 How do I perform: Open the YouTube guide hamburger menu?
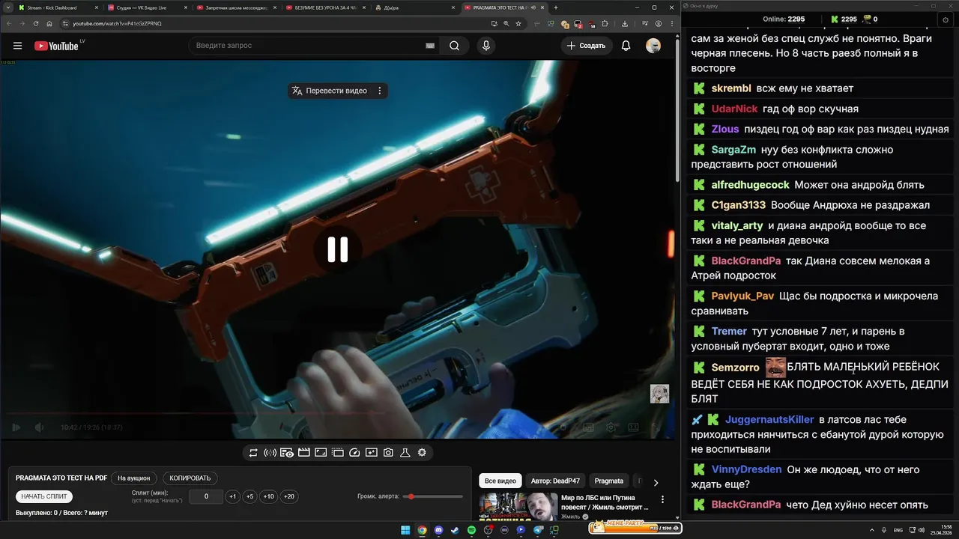tap(17, 46)
